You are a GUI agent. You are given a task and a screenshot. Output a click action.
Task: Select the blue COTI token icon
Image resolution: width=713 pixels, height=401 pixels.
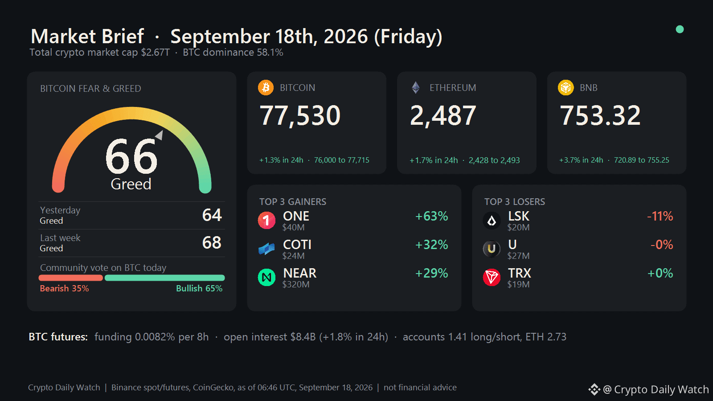click(266, 249)
